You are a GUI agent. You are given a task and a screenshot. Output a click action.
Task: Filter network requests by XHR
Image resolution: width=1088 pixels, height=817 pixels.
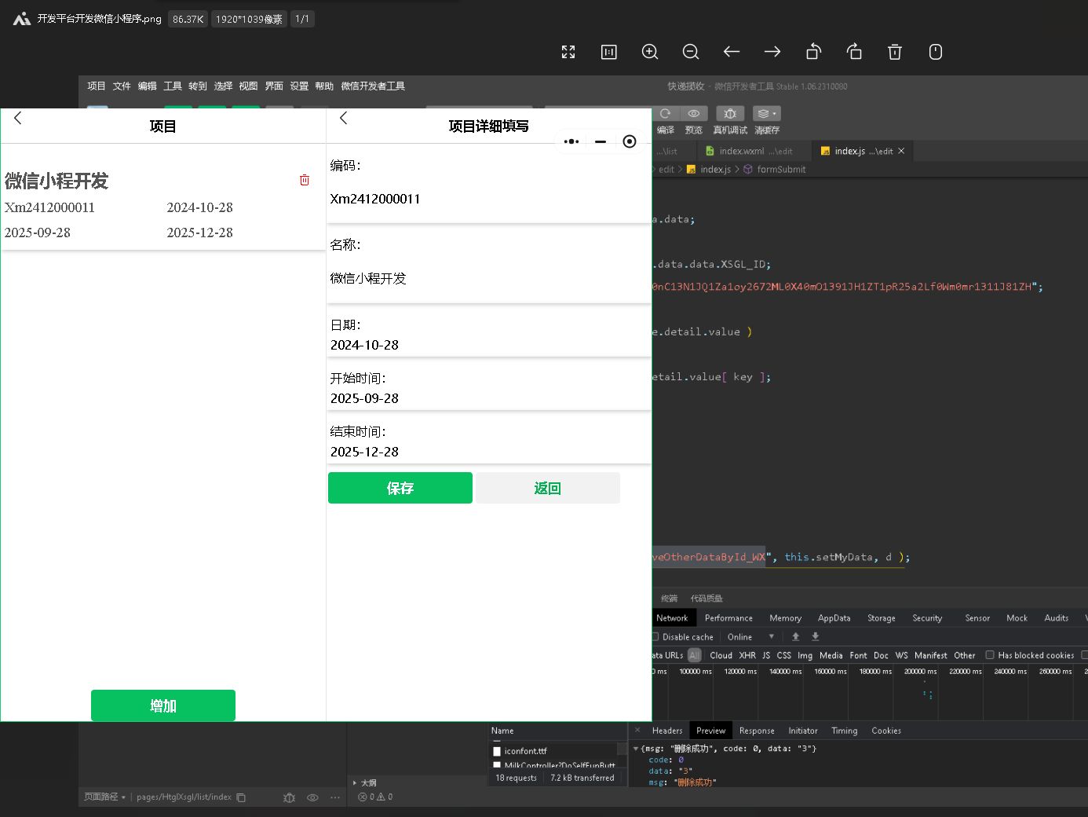pyautogui.click(x=747, y=655)
